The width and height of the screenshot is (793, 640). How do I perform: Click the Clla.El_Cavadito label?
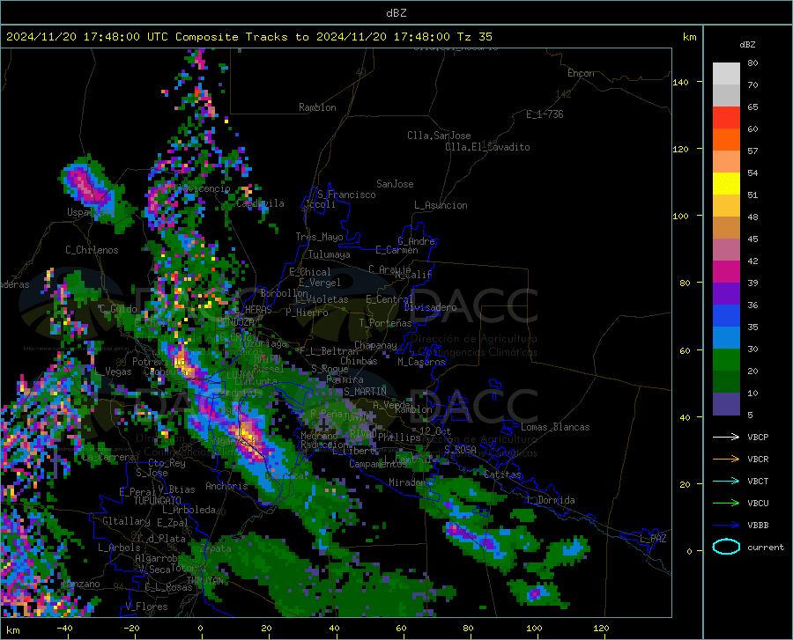[x=487, y=147]
